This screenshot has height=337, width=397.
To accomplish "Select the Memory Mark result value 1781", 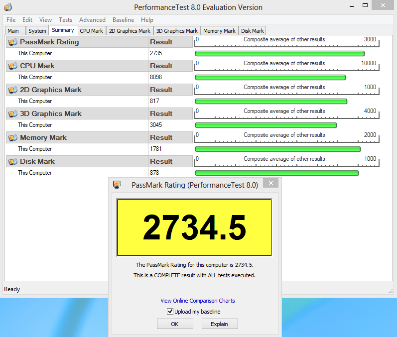I will (x=156, y=149).
